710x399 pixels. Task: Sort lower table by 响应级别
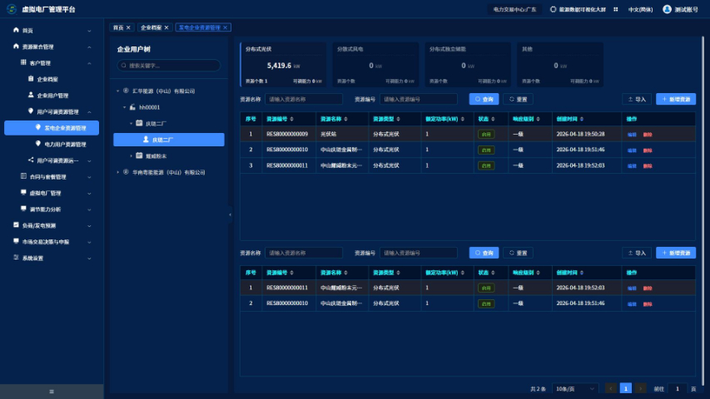tap(538, 273)
